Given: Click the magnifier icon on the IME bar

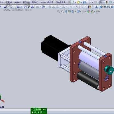Looking at the screenshot, I should (36, 113).
